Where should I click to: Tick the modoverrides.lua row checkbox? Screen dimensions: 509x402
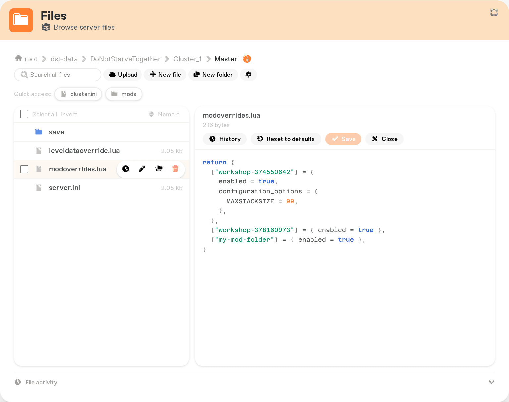pos(24,169)
